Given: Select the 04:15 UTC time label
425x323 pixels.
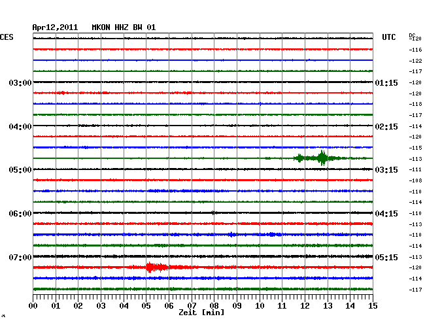Looking at the screenshot, I should click(386, 214).
